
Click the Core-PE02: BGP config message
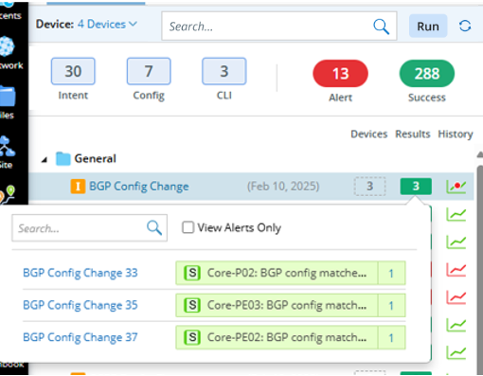click(x=287, y=337)
